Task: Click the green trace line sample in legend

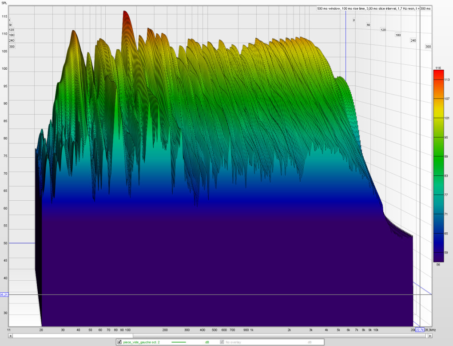Action: [179, 342]
